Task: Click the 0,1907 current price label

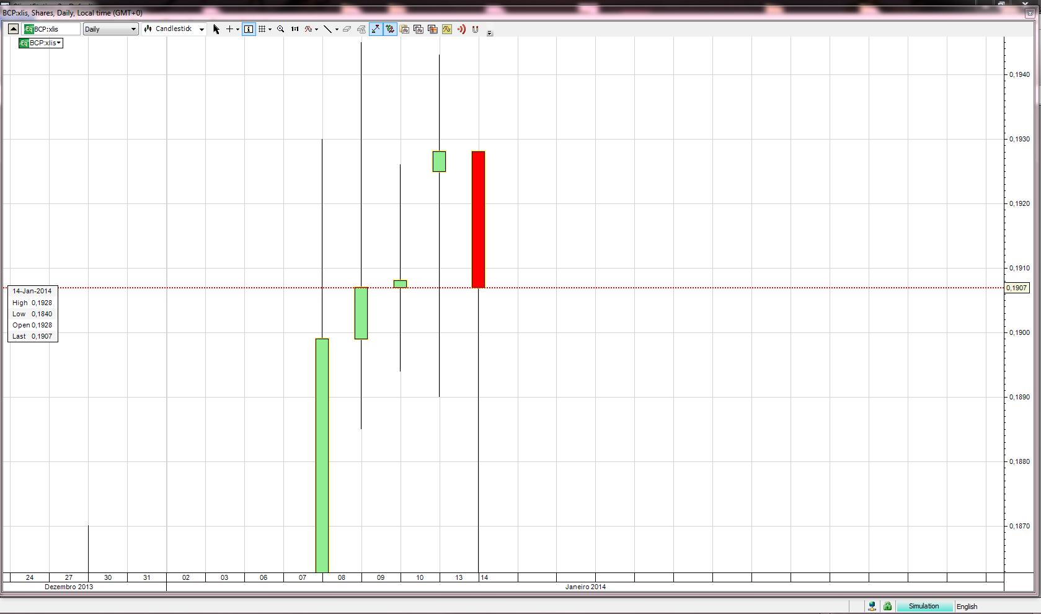Action: tap(1016, 288)
